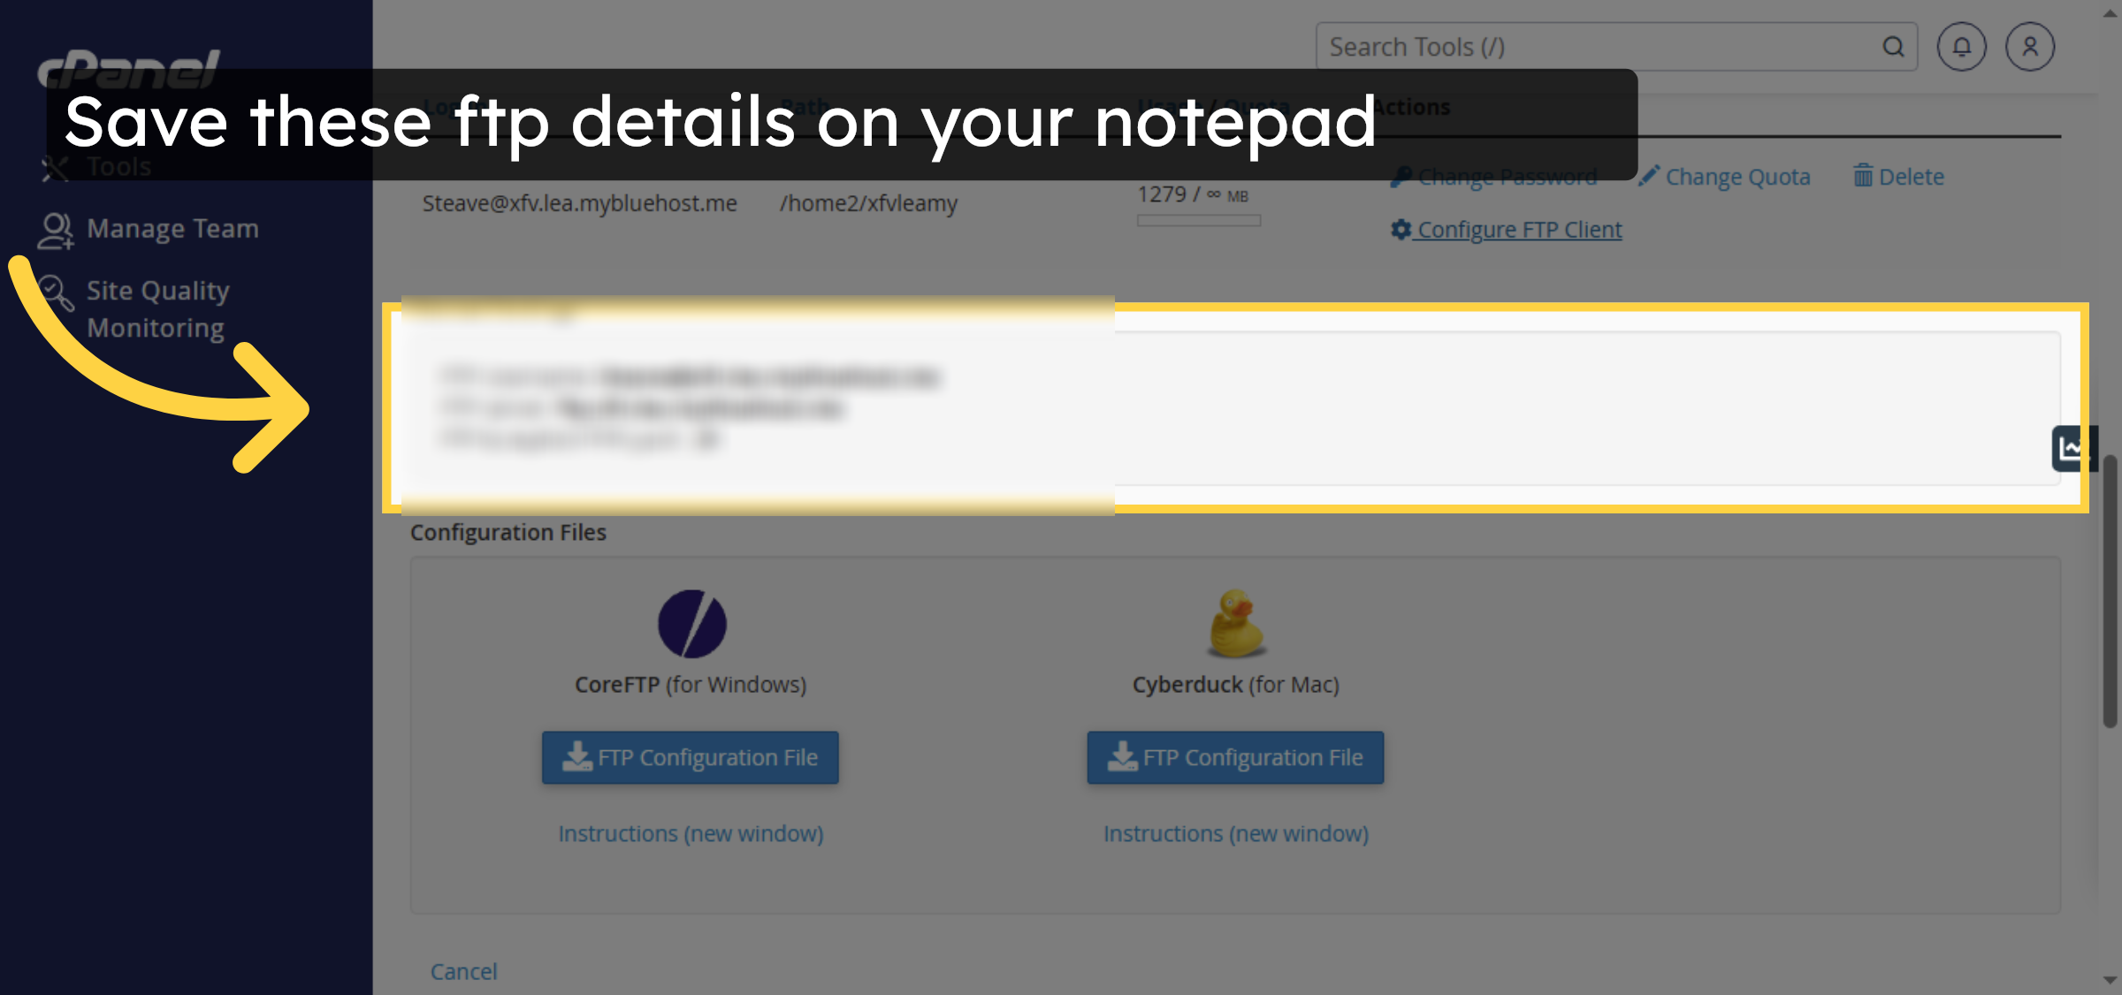Image resolution: width=2122 pixels, height=995 pixels.
Task: Click the Cyberduck duck icon
Action: click(x=1235, y=624)
